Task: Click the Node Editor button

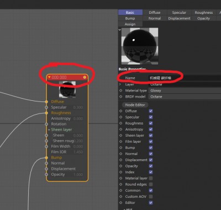Action: click(x=135, y=105)
